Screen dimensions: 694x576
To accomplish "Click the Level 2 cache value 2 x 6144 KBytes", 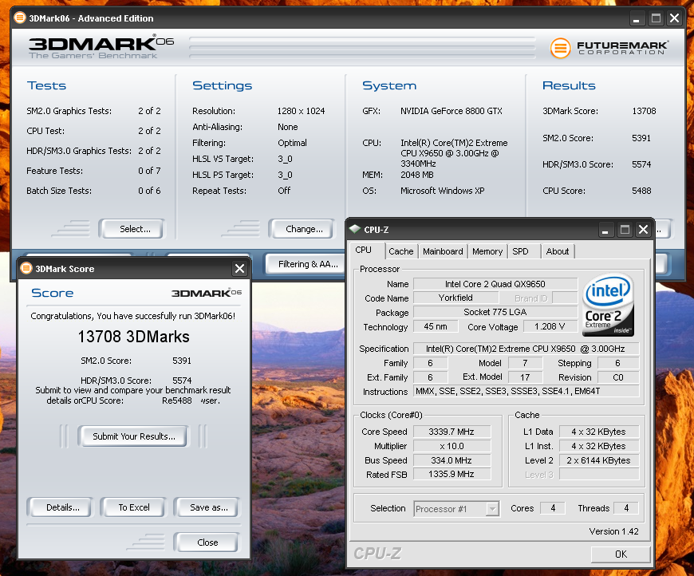I will coord(599,460).
